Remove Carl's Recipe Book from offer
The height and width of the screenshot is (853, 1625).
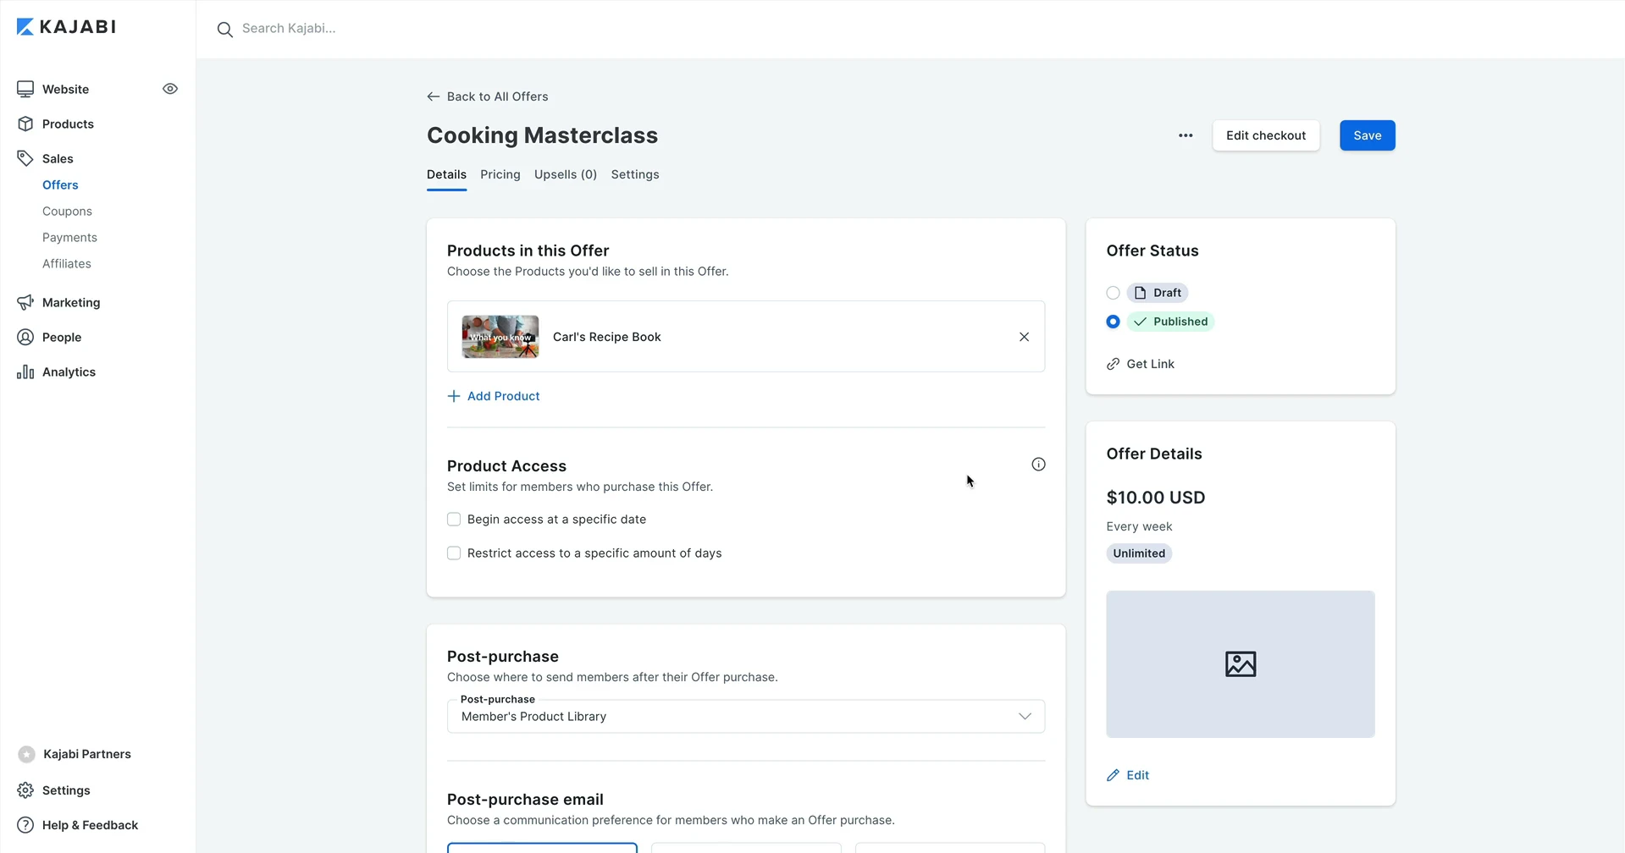point(1024,337)
